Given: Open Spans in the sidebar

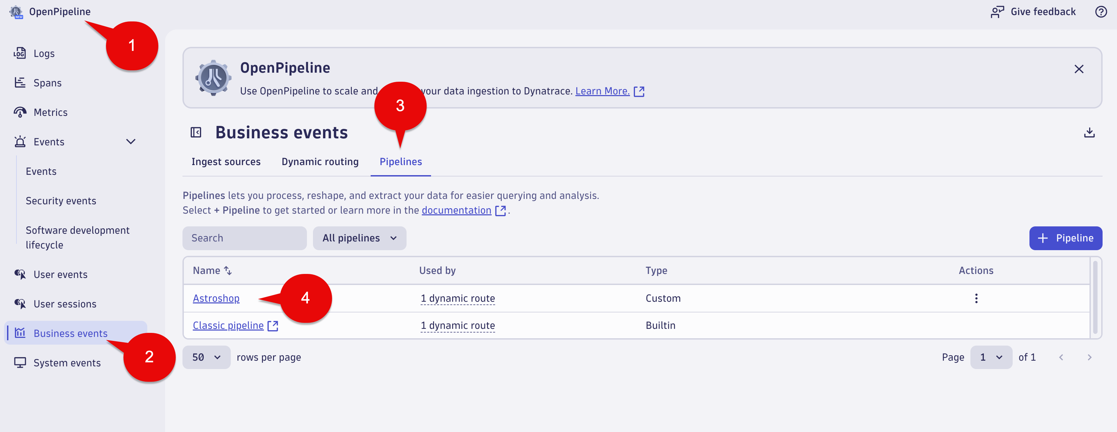Looking at the screenshot, I should (47, 83).
